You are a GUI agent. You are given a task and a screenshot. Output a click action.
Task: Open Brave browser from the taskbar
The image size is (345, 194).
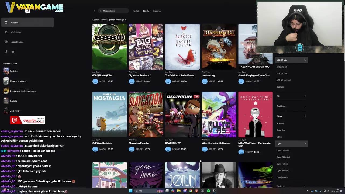196,191
